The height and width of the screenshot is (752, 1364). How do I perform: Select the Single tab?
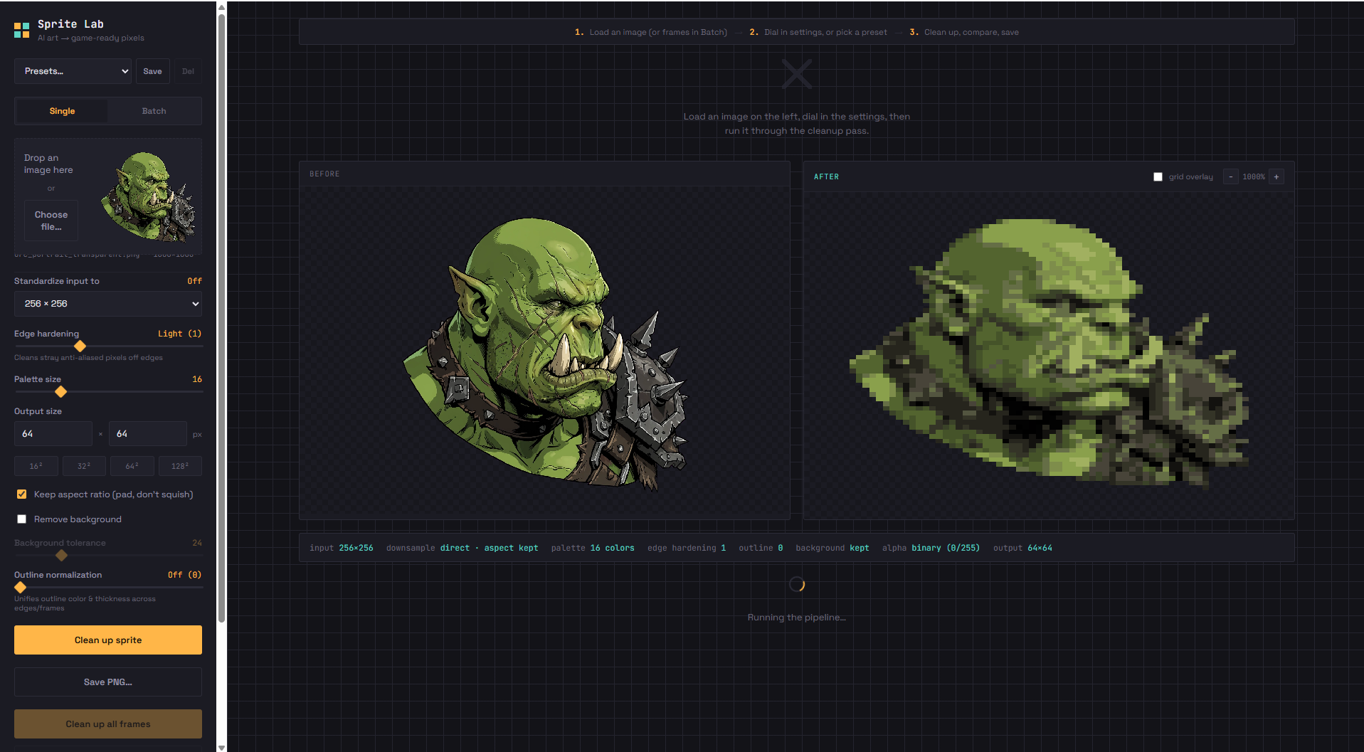[62, 111]
